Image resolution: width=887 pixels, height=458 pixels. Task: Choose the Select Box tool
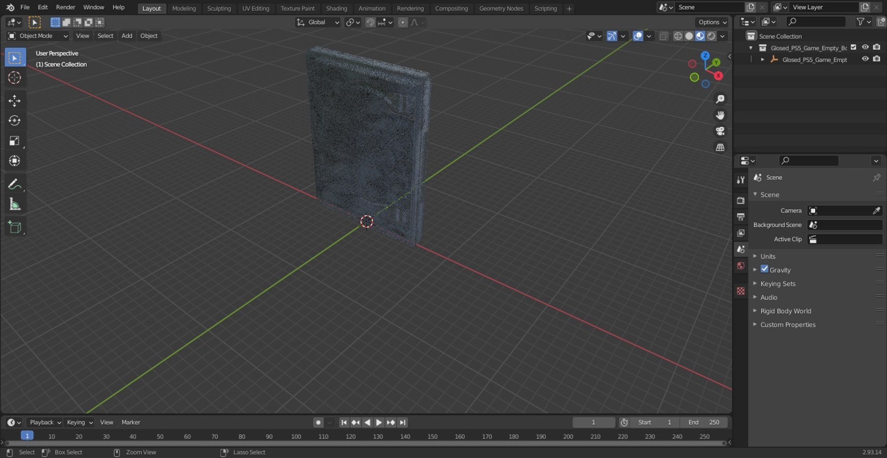coord(15,58)
